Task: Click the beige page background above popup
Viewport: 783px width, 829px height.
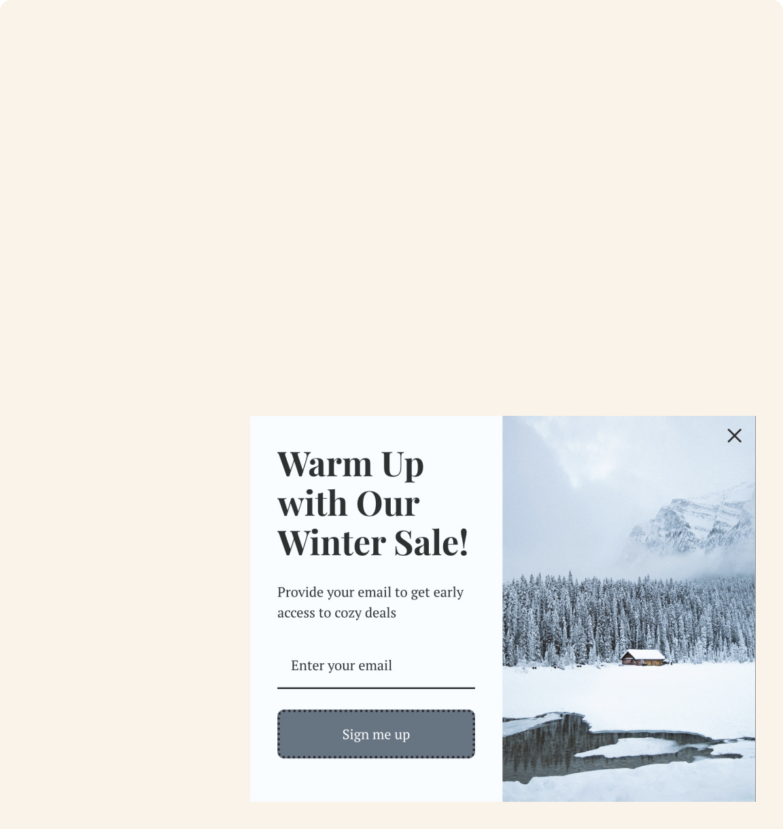Action: point(391,204)
